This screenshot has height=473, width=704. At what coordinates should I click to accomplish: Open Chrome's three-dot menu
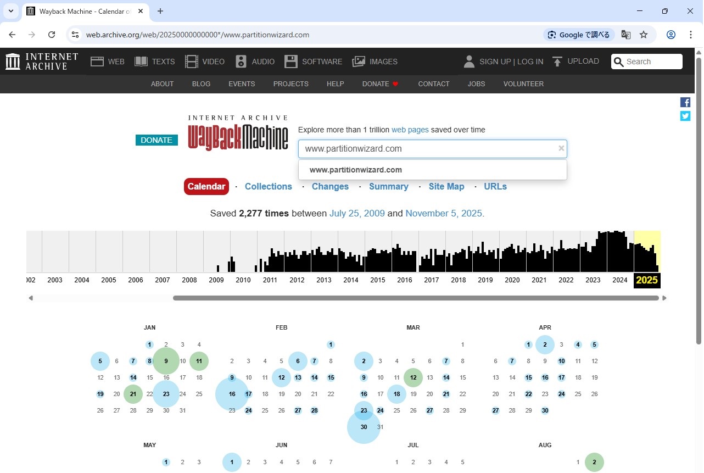click(x=691, y=35)
